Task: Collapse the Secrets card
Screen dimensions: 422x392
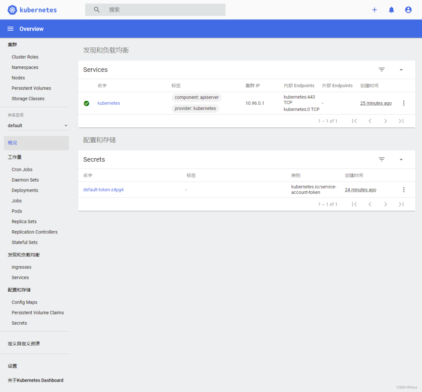Action: (x=401, y=159)
